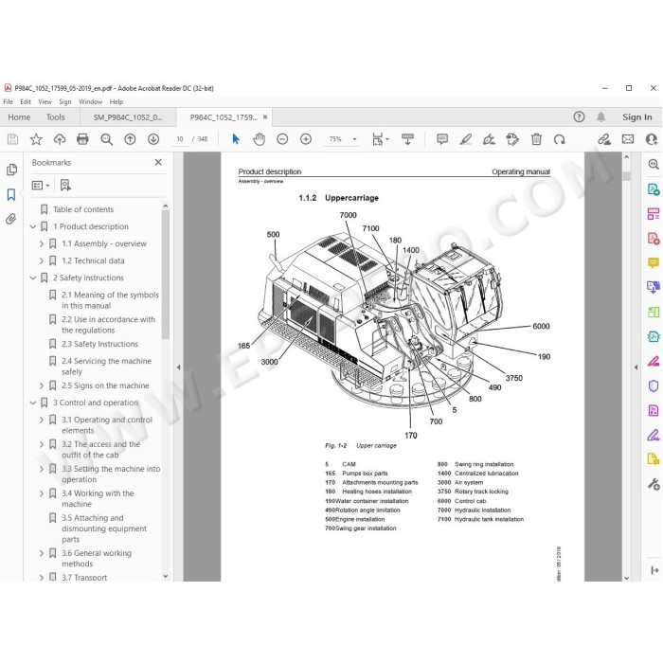
Task: Expand the 1.1 Assembly - overview bookmark
Action: [x=42, y=243]
